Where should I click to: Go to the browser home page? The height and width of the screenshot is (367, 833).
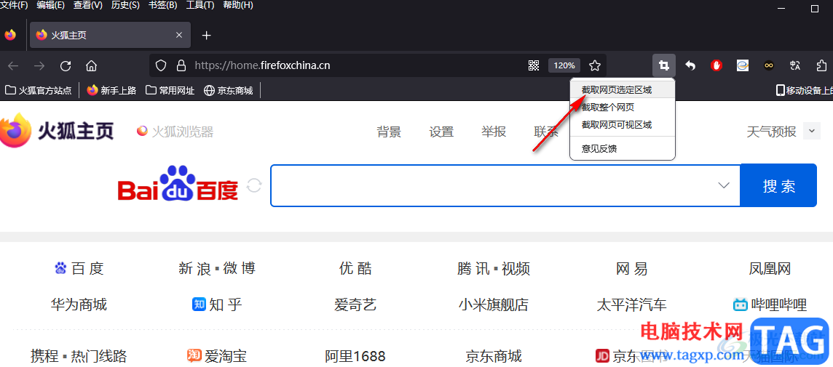(91, 65)
